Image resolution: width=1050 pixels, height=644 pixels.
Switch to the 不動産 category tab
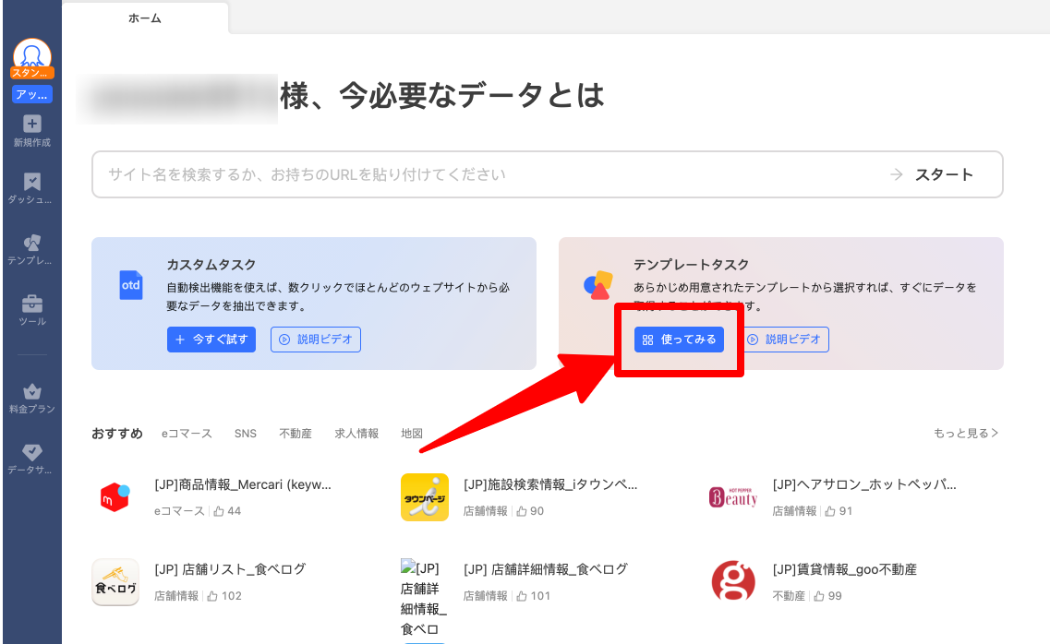click(296, 434)
